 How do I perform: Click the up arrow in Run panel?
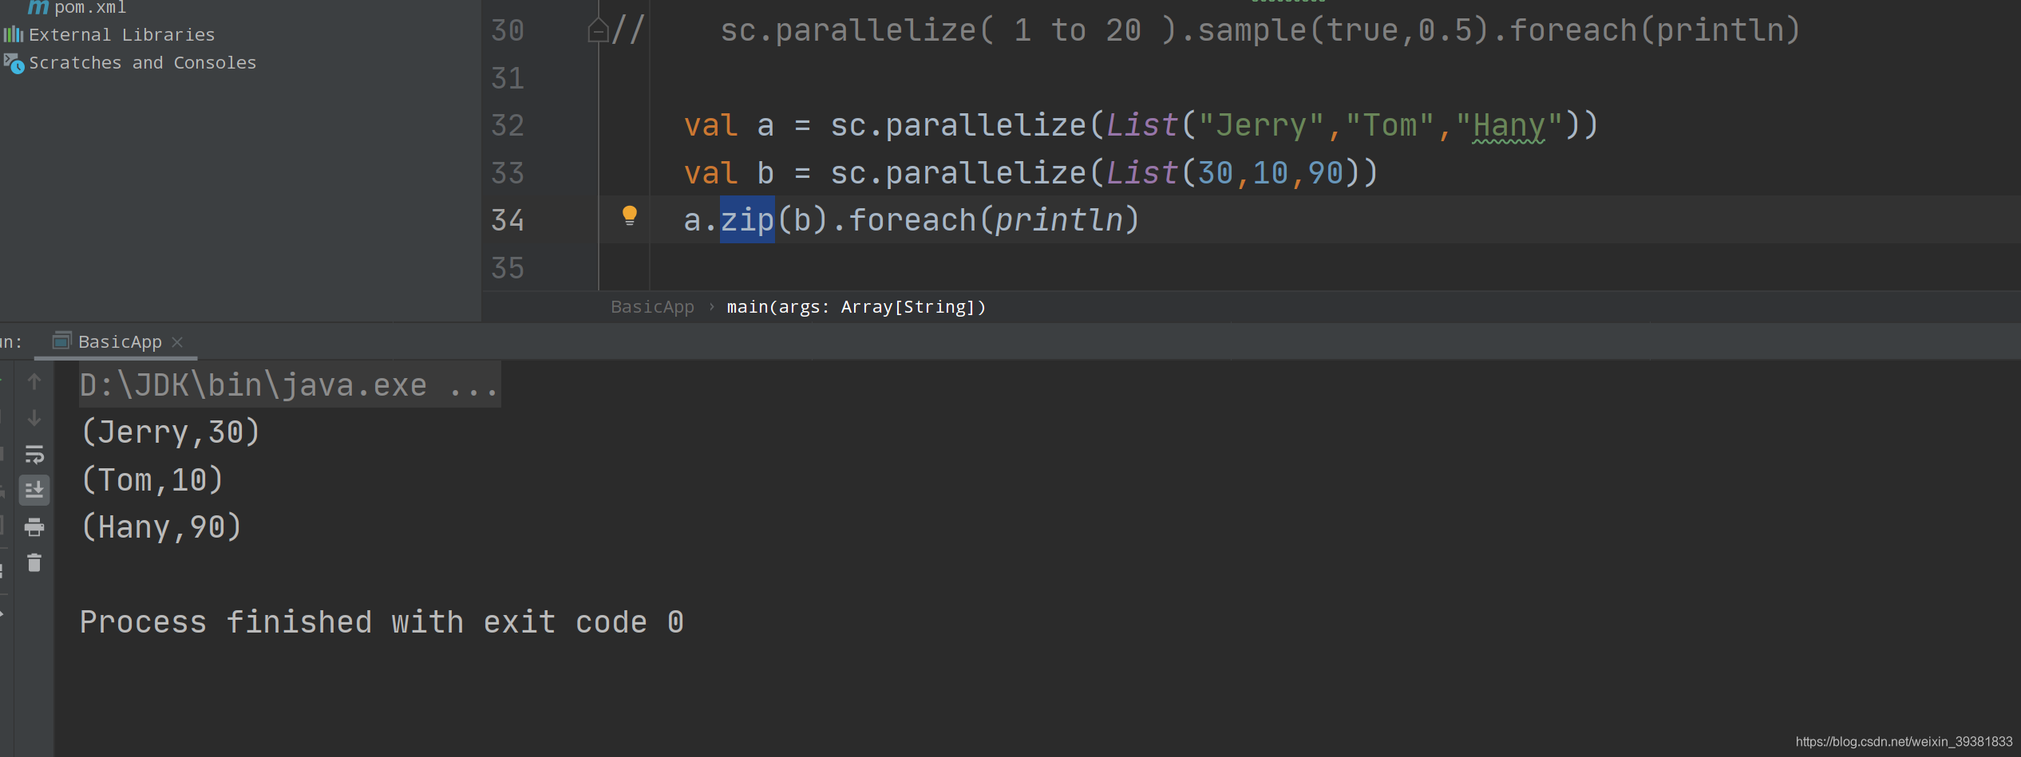pos(34,382)
